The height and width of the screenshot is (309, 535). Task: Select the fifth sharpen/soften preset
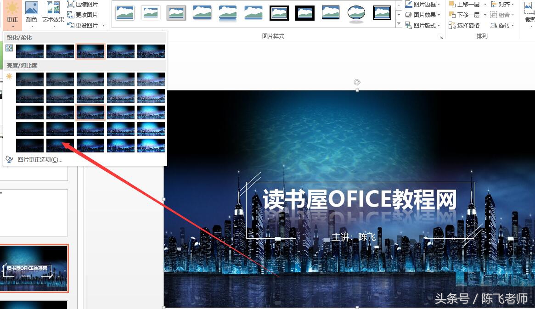pos(151,51)
